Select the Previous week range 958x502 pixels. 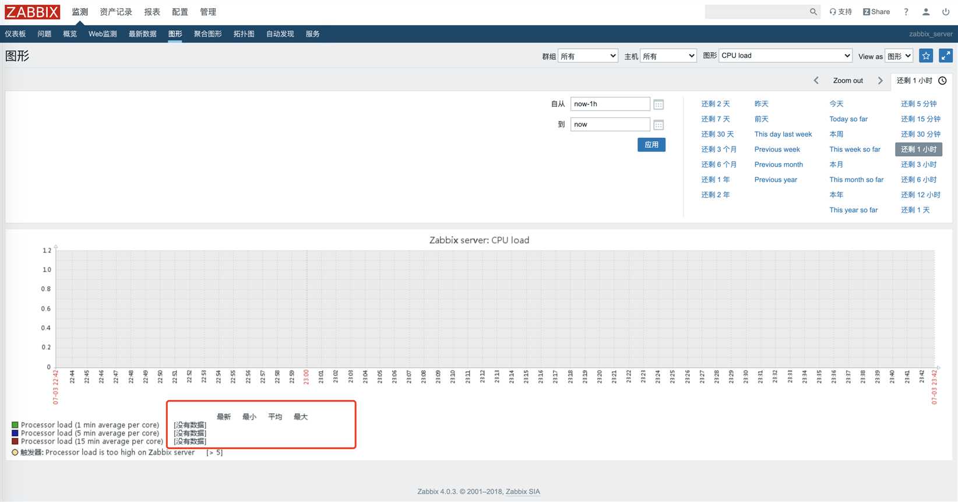click(777, 149)
